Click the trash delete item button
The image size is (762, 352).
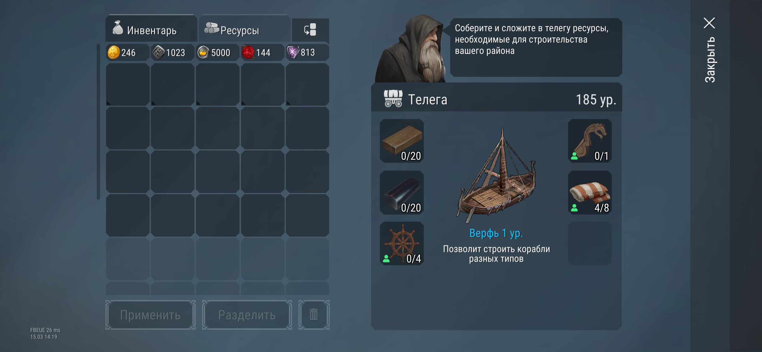314,315
